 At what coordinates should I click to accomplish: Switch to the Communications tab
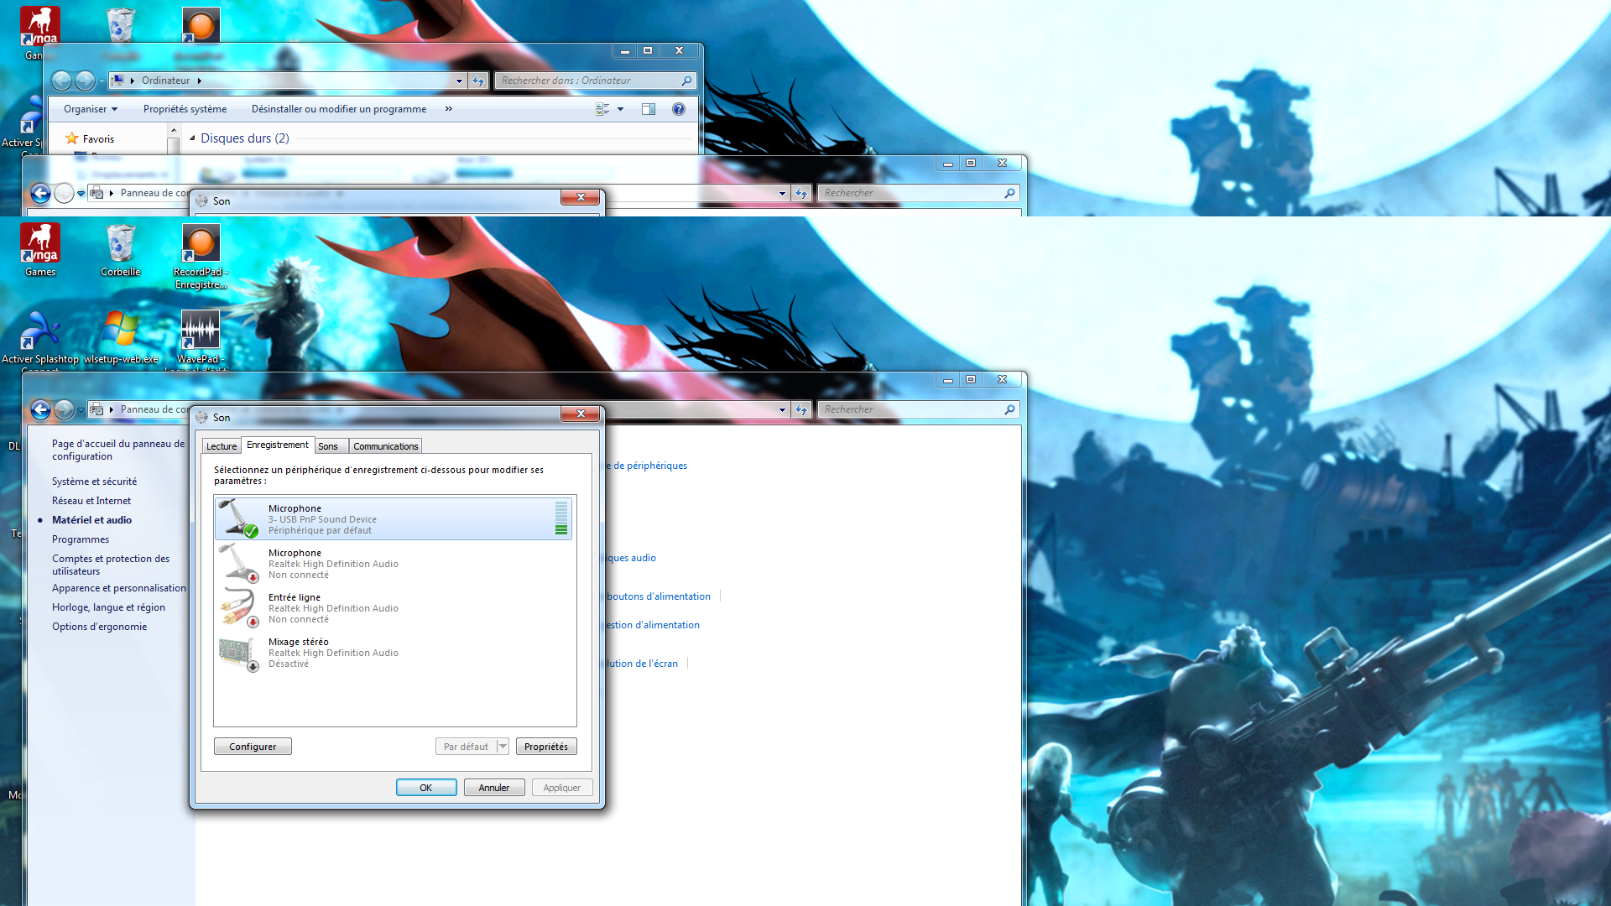[385, 446]
